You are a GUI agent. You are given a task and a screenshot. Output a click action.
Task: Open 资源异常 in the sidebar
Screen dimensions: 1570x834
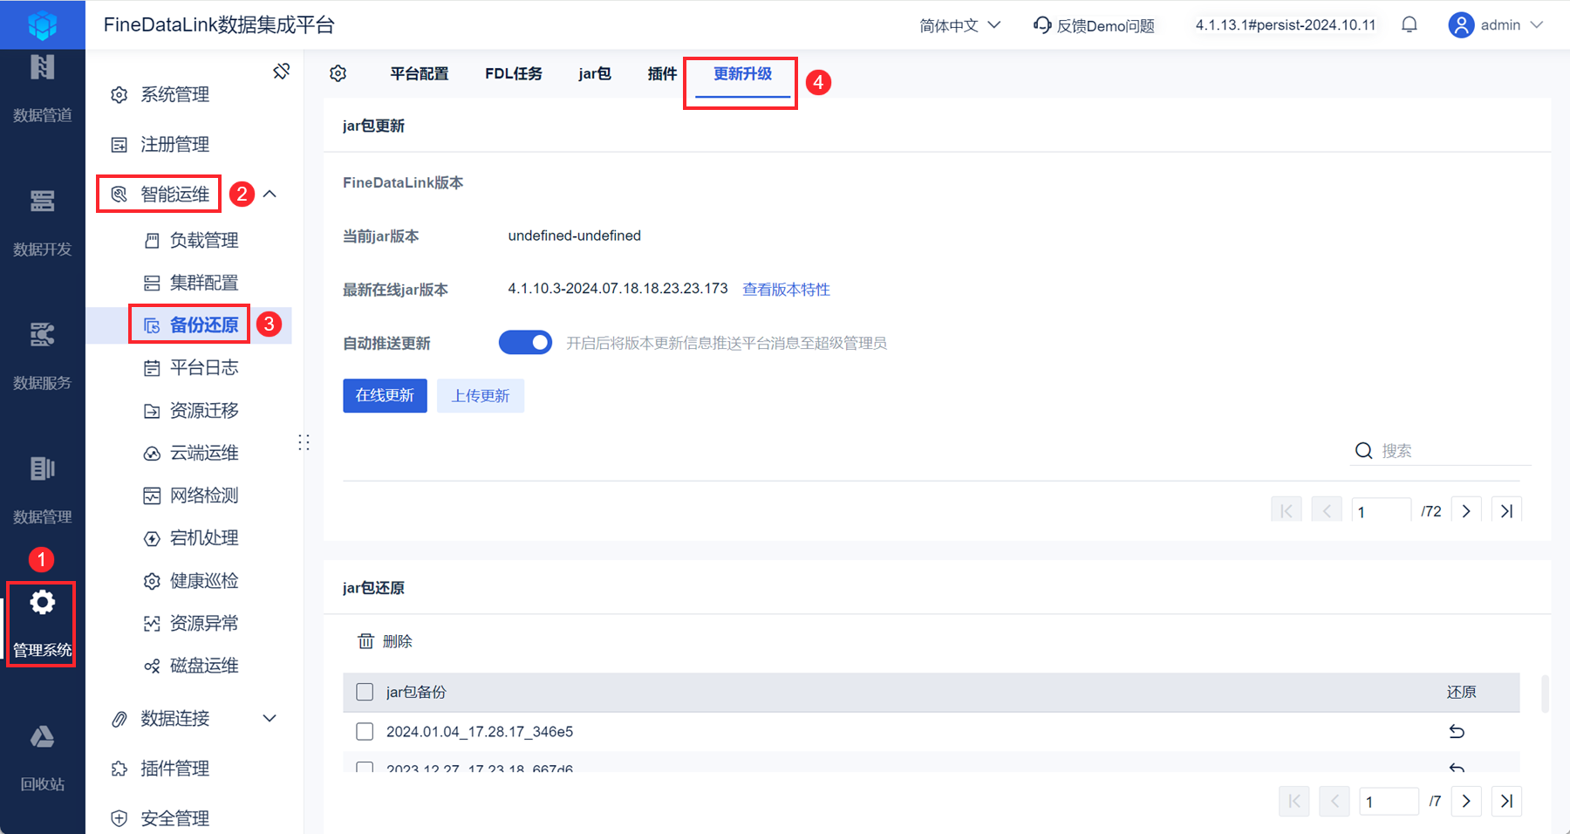click(204, 623)
